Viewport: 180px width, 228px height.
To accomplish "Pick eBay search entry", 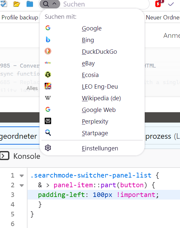I will point(92,63).
